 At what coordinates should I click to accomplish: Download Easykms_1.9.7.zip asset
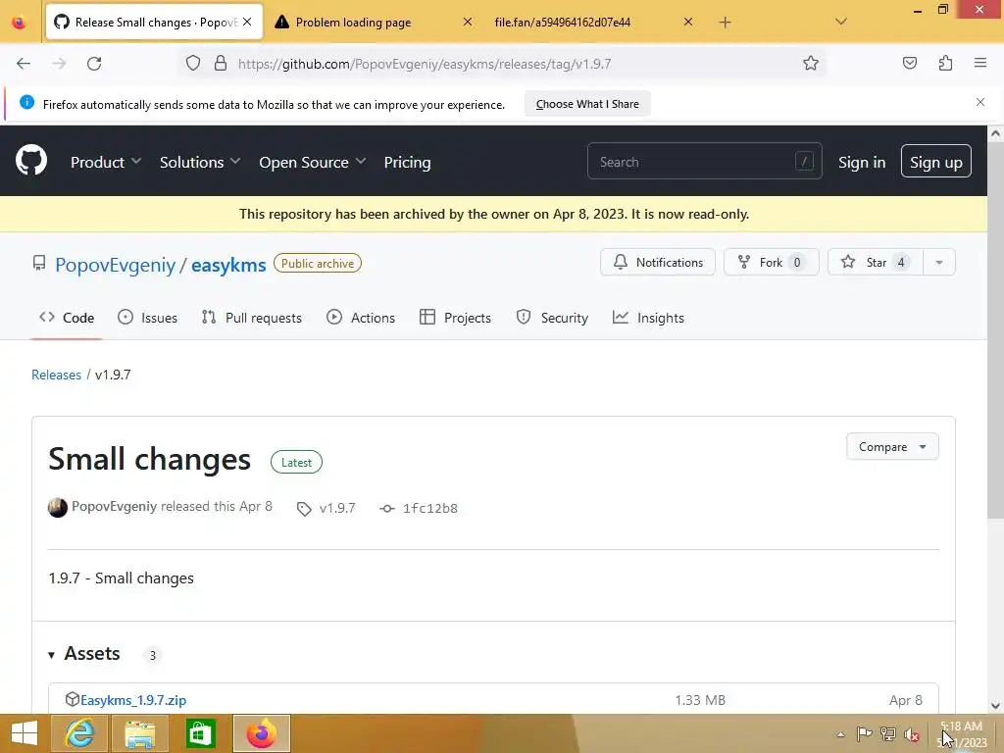click(133, 700)
